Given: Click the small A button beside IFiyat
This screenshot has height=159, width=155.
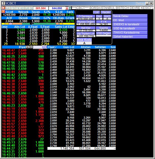Looking at the screenshot, I should click(28, 47).
